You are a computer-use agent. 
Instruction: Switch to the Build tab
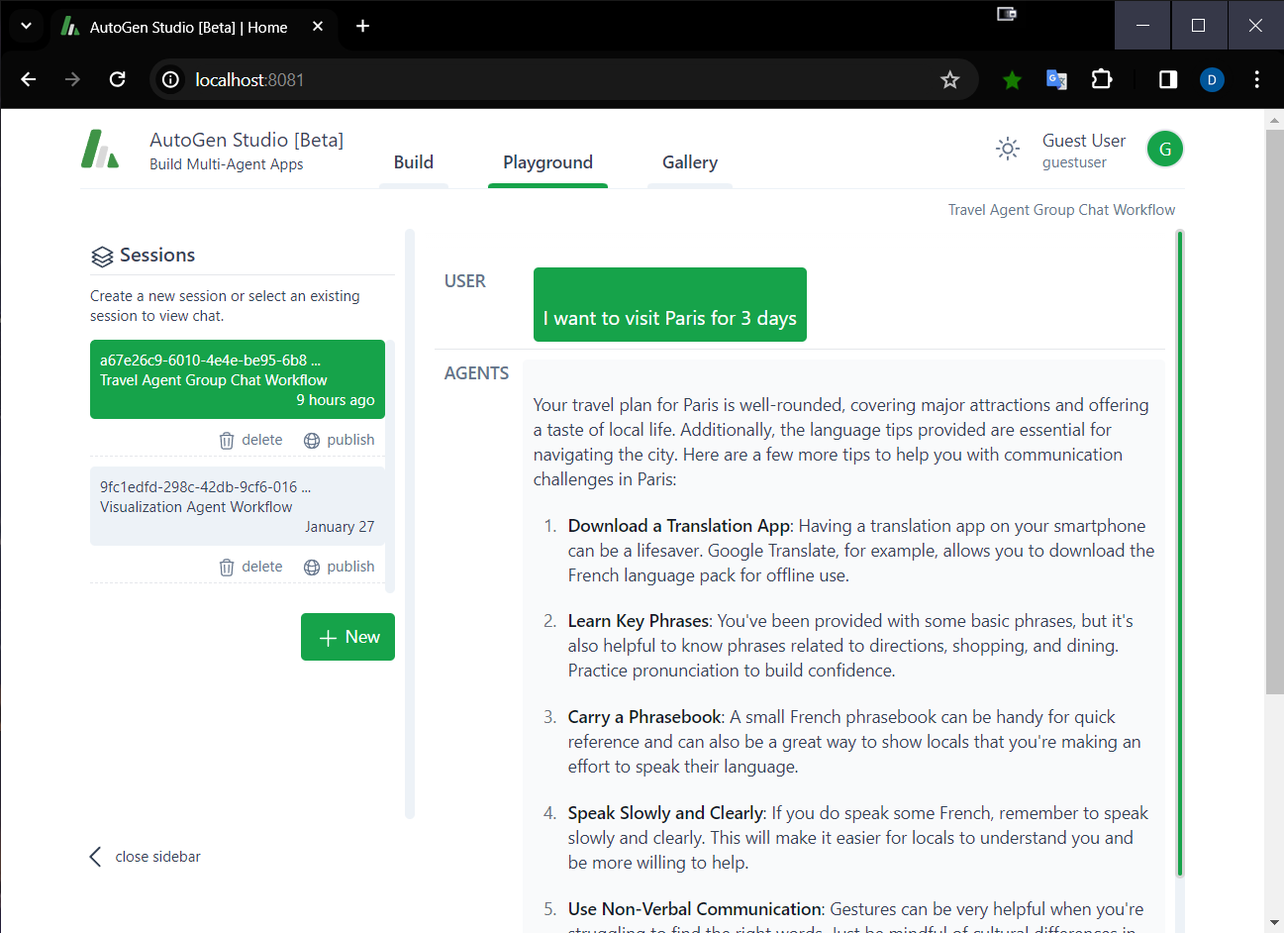click(x=413, y=162)
